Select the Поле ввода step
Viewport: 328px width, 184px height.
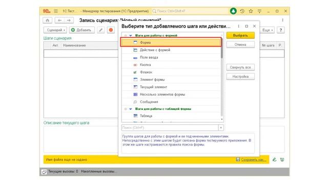[171, 57]
